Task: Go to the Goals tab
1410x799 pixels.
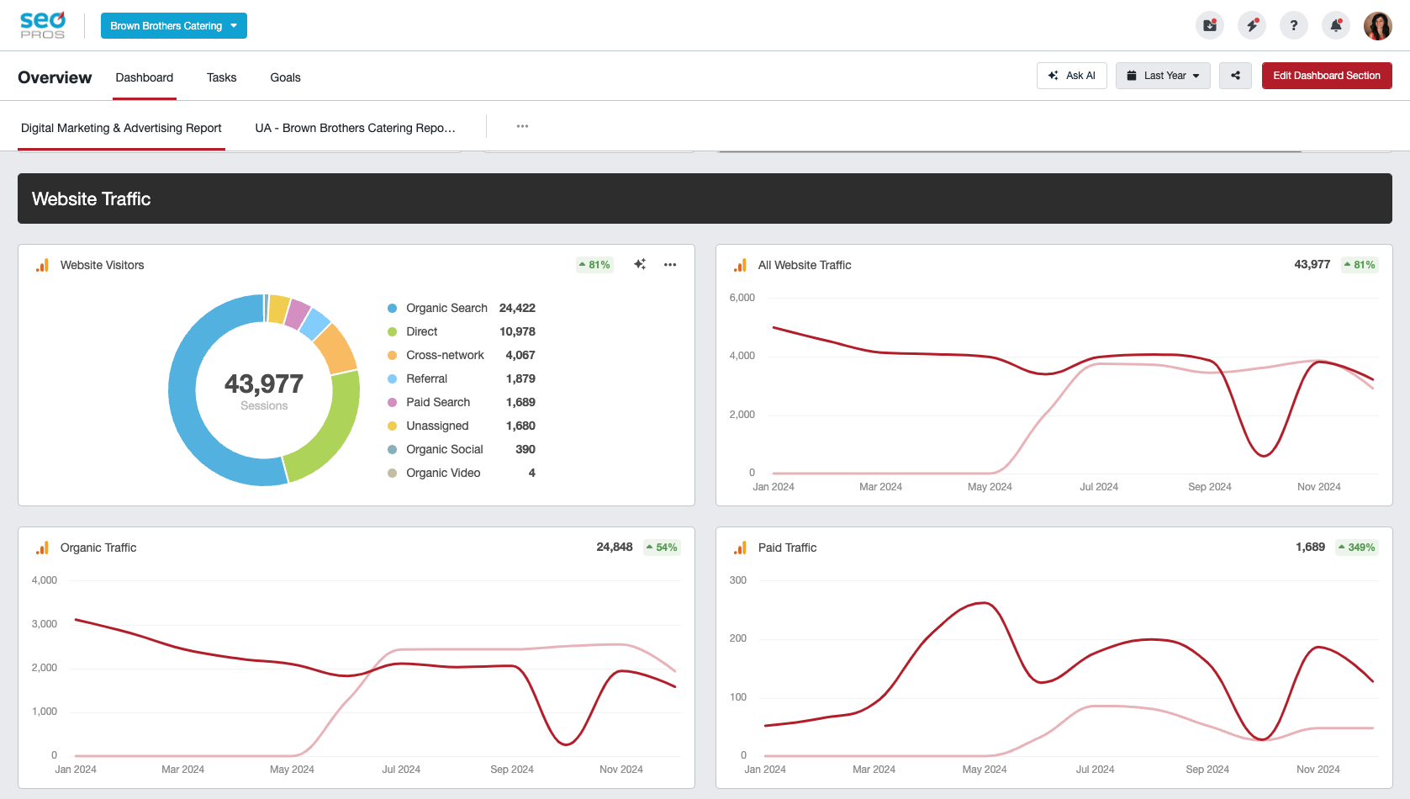Action: click(x=285, y=77)
